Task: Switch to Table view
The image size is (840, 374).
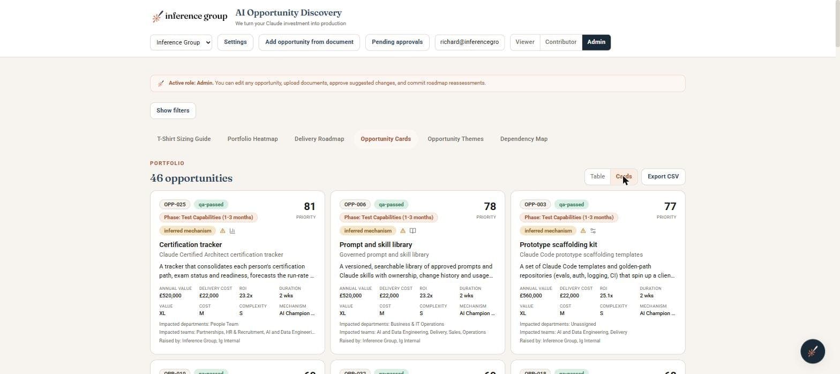Action: pyautogui.click(x=597, y=177)
